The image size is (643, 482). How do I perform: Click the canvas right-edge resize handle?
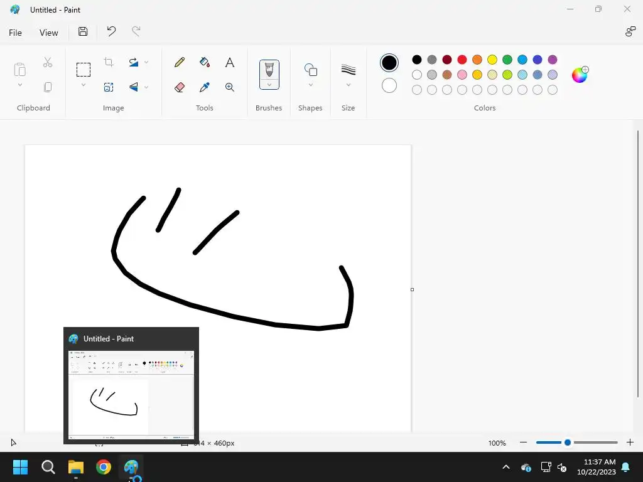point(412,290)
